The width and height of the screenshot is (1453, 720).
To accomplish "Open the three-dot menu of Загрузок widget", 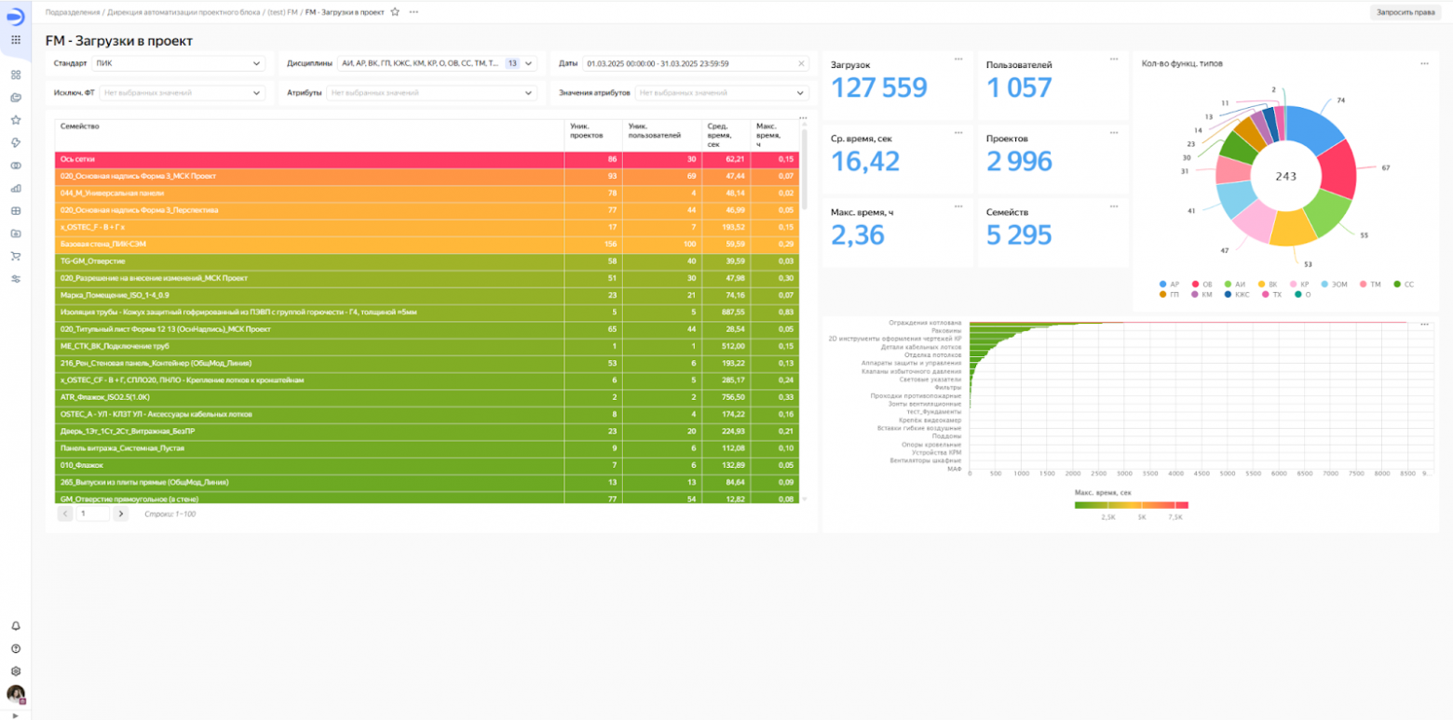I will tap(958, 60).
